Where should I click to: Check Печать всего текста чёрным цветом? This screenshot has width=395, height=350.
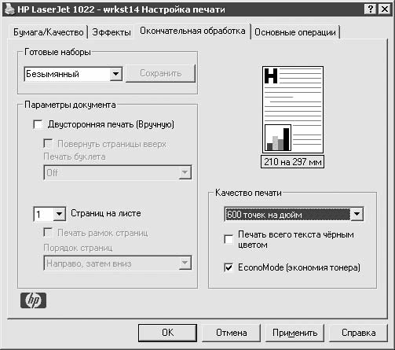(229, 239)
